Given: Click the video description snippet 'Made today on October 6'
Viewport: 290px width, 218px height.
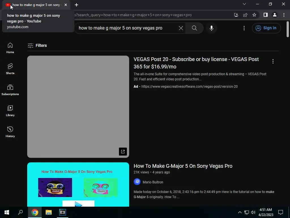Looking at the screenshot, I should pos(204,194).
